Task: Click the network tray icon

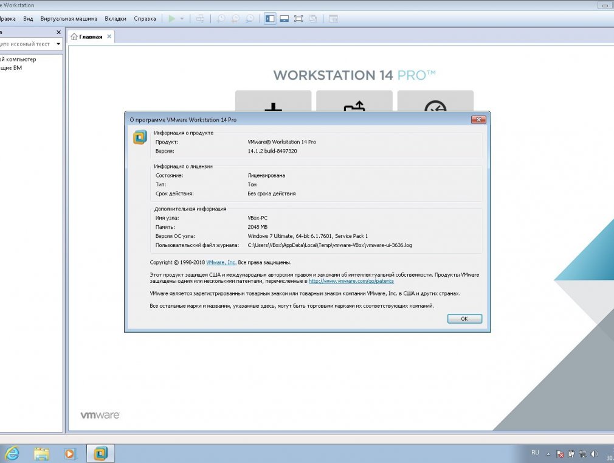Action: 582,454
